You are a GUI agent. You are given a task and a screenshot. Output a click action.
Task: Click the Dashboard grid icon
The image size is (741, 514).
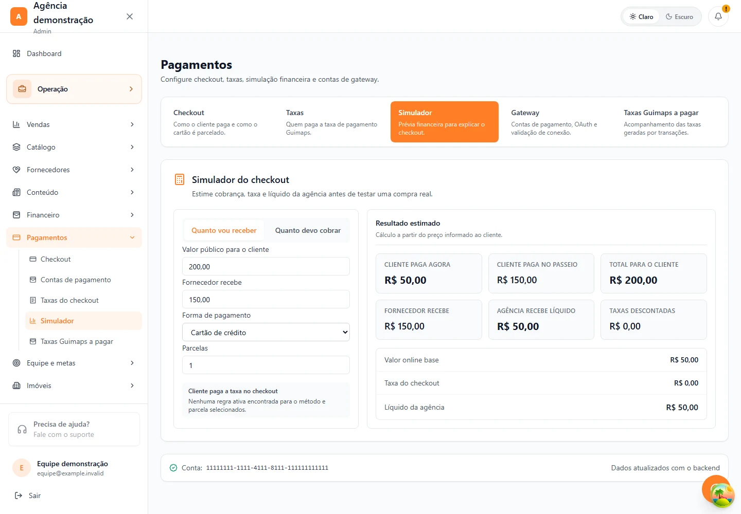tap(16, 53)
